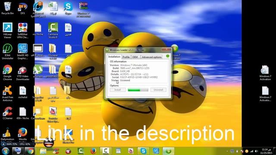This screenshot has height=155, width=276.
Task: Open Avast Free Antivirus desktop icon
Action: (x=7, y=93)
